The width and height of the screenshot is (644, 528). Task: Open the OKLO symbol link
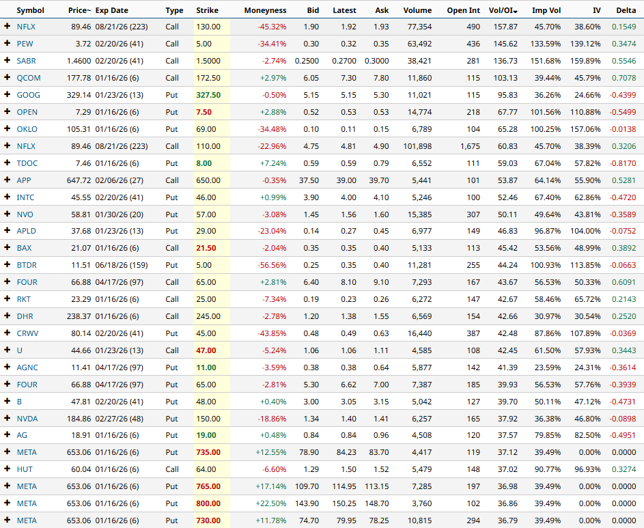point(27,129)
